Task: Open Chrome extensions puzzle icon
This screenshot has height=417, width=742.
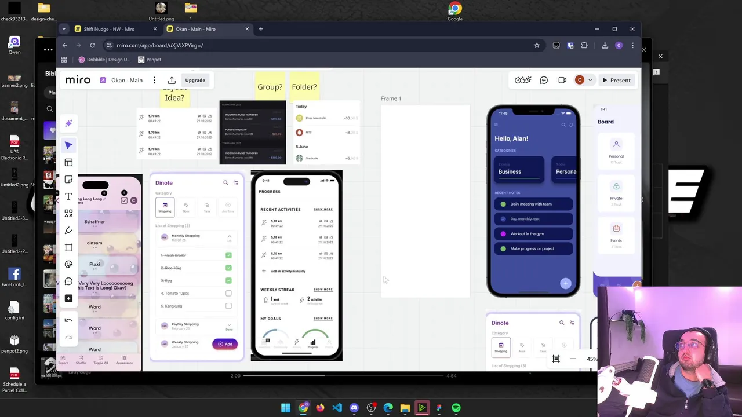Action: tap(584, 45)
